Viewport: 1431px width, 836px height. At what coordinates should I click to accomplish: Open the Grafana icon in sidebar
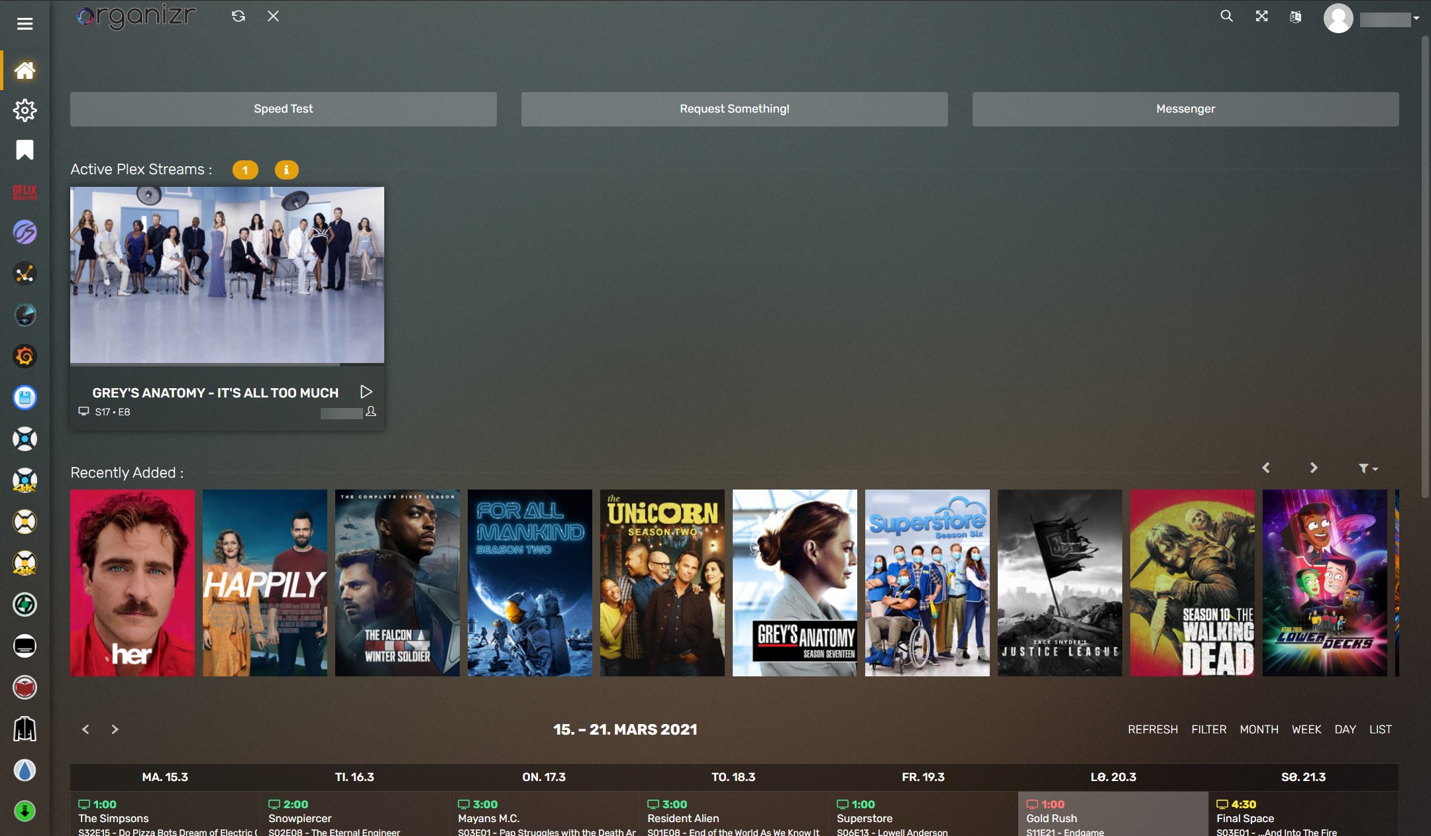pyautogui.click(x=25, y=356)
